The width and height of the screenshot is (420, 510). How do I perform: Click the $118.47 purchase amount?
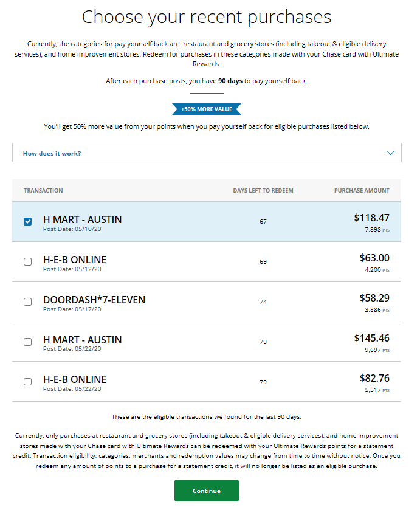[x=371, y=218]
